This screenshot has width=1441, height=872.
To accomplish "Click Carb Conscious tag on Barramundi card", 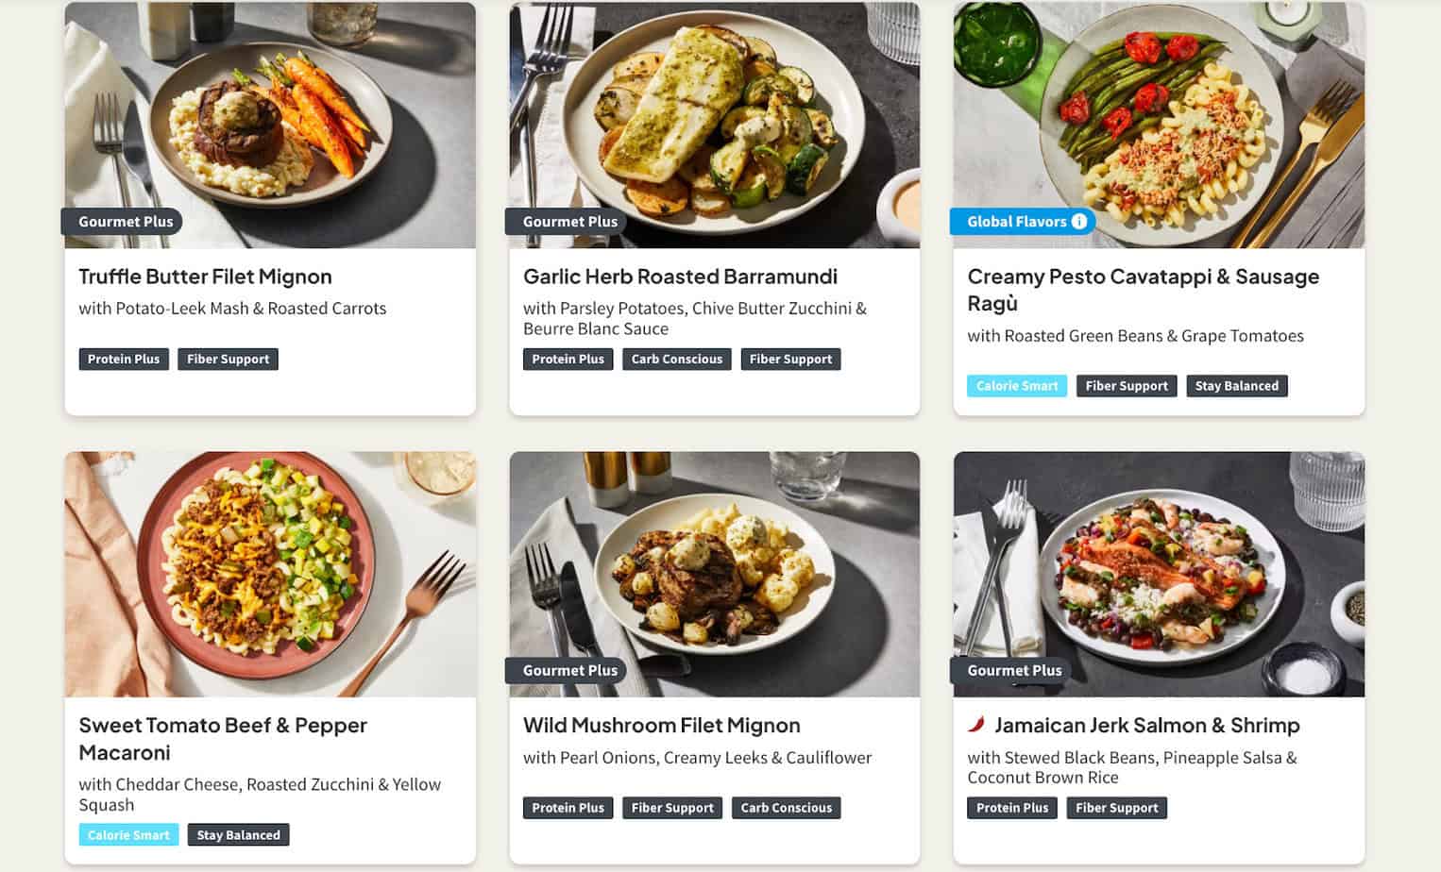I will [x=676, y=360].
